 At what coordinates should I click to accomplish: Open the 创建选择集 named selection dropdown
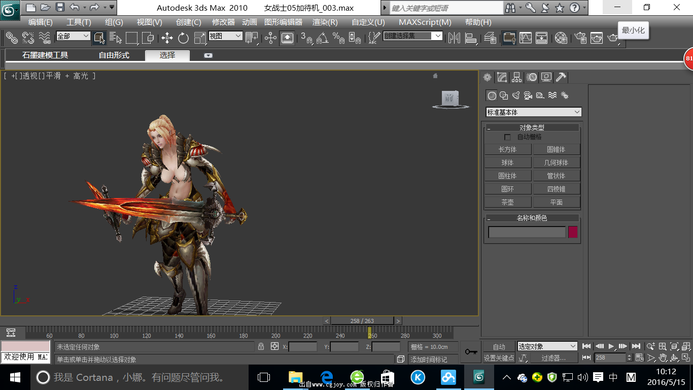click(x=413, y=36)
